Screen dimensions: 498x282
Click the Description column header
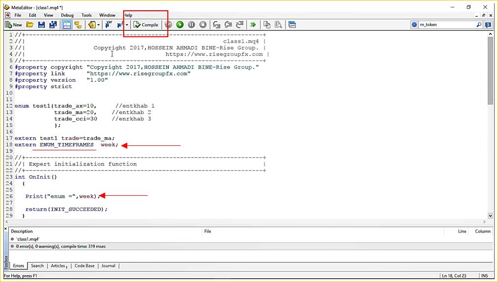pos(106,231)
